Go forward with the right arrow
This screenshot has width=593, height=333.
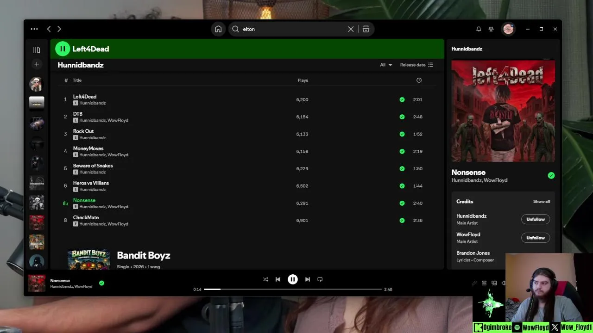(x=59, y=29)
